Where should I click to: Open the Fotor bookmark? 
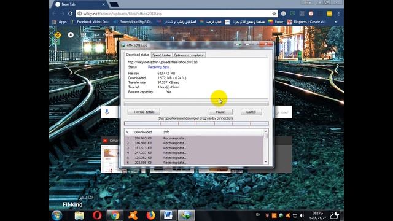[276, 22]
